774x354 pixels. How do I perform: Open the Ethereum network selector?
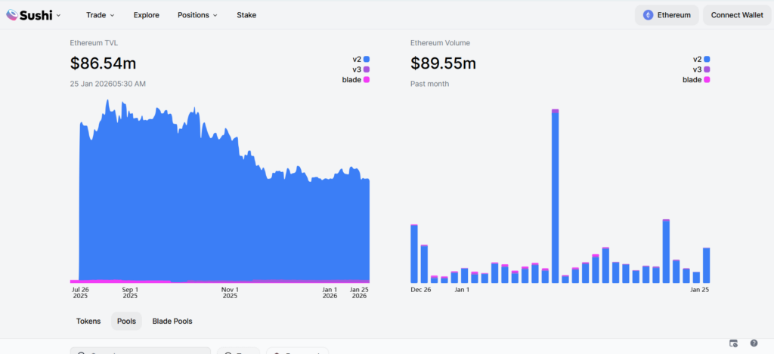pos(667,15)
